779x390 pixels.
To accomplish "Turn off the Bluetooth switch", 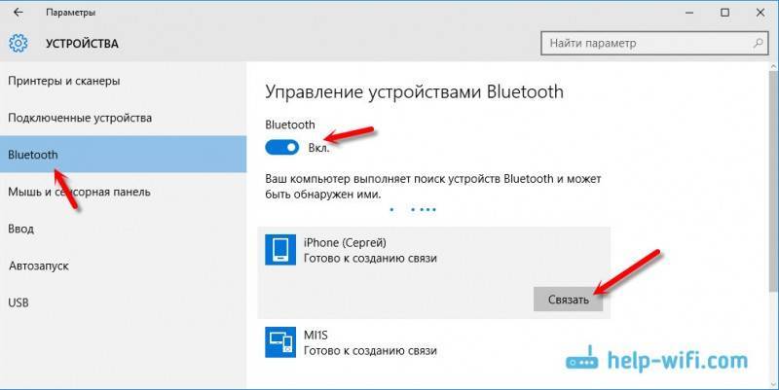I will (281, 148).
